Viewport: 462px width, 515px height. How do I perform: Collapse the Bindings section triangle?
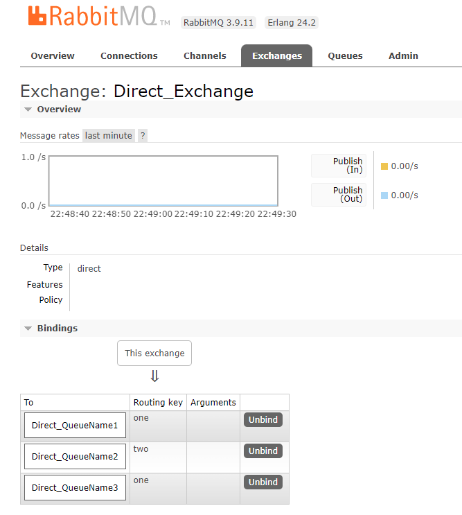[x=28, y=329]
